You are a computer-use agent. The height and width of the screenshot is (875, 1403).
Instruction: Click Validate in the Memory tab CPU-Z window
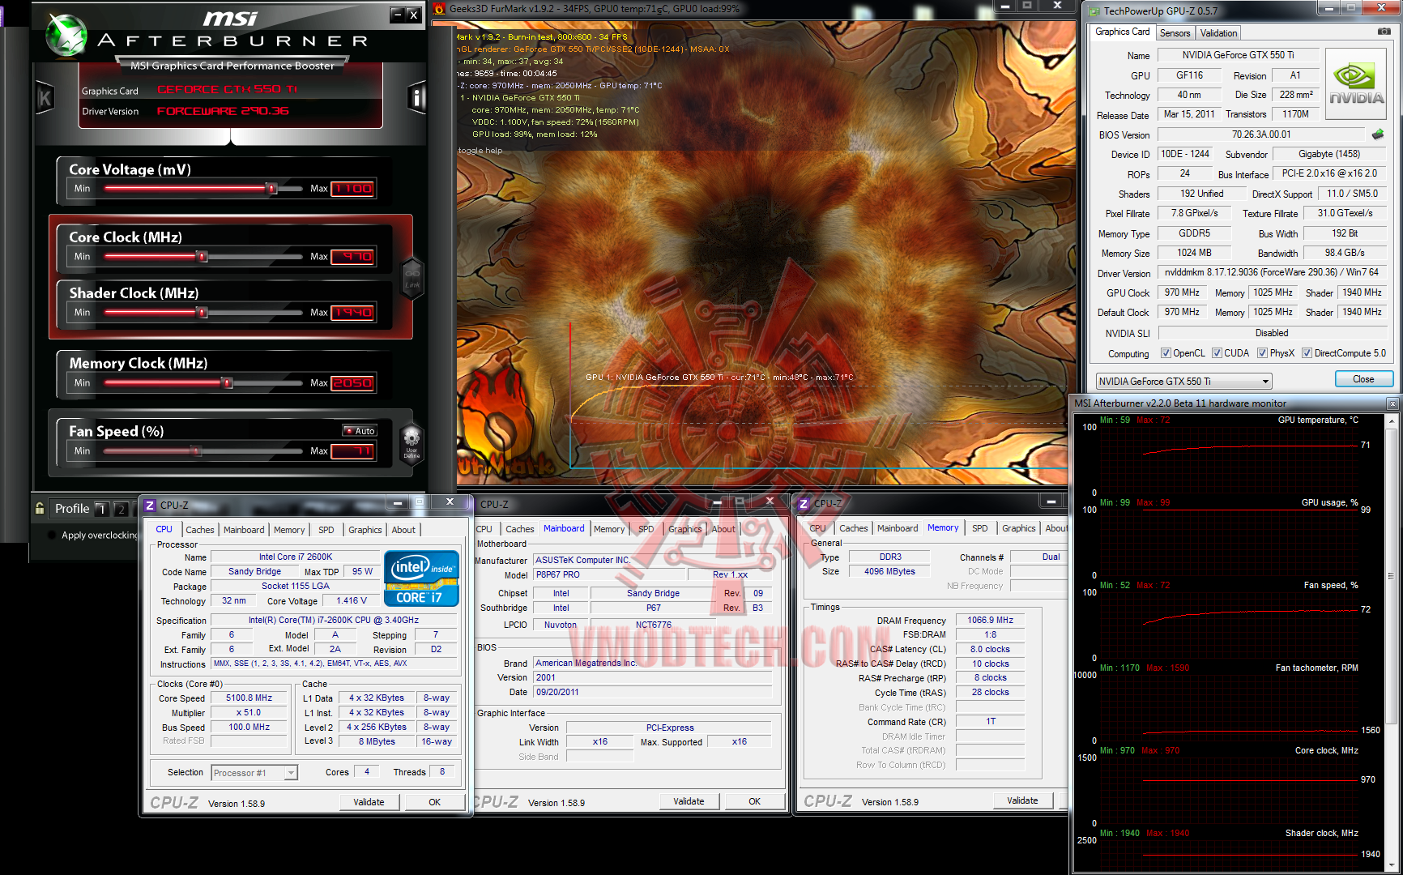click(x=1022, y=800)
